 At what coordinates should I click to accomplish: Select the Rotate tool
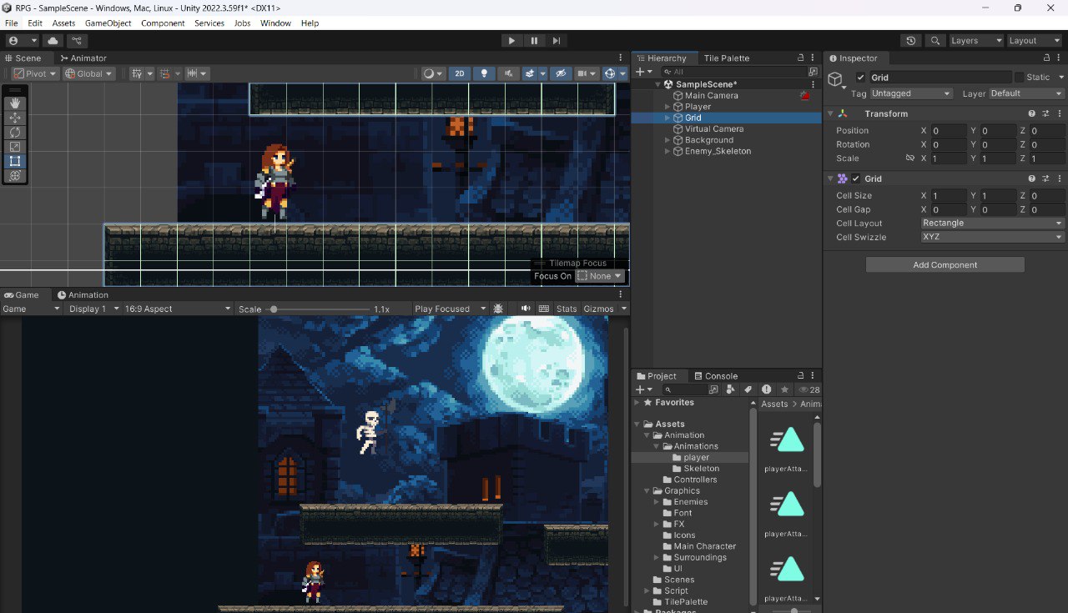[14, 132]
